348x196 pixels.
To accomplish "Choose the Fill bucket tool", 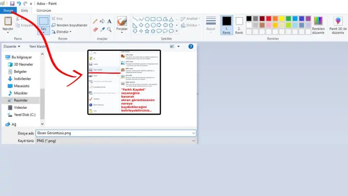I will pos(102,21).
